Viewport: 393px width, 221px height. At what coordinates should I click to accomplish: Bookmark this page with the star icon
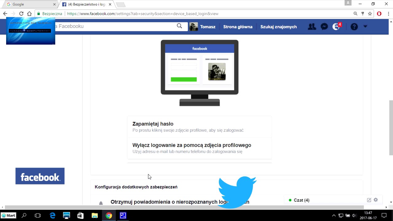pos(370,14)
